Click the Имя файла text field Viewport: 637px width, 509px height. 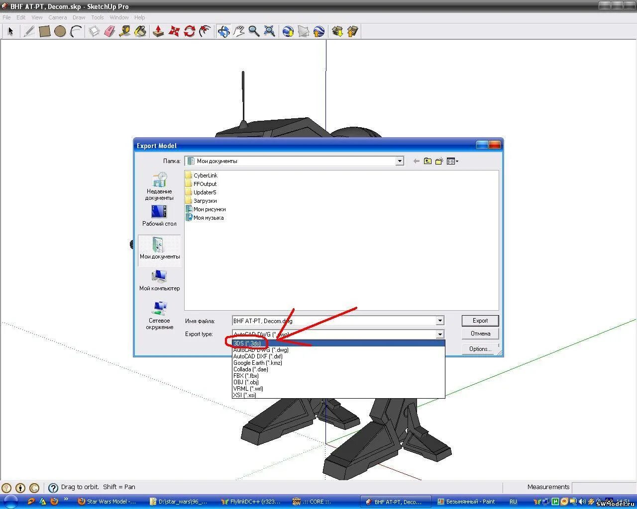tap(334, 321)
